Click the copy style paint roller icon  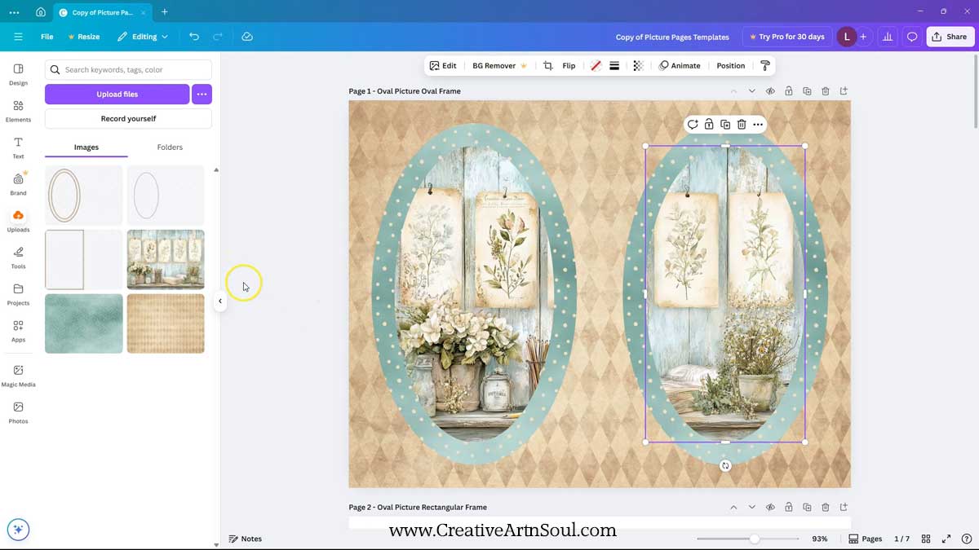point(765,66)
